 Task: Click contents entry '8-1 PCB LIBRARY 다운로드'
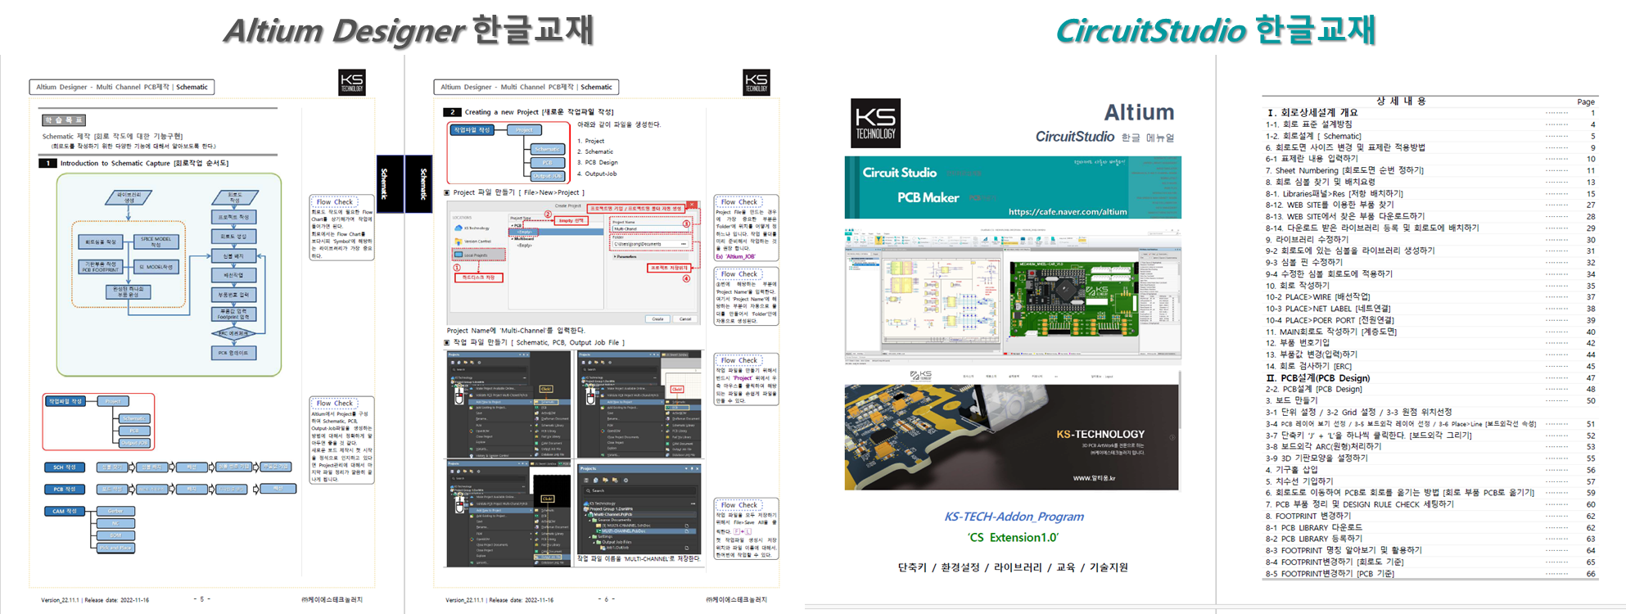tap(1314, 527)
